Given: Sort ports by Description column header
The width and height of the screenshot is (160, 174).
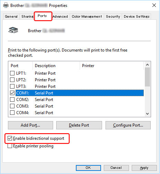Looking at the screenshot, I should click(56, 66).
